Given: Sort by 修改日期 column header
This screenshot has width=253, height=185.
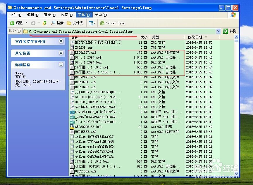Looking at the screenshot, I should (195, 37).
